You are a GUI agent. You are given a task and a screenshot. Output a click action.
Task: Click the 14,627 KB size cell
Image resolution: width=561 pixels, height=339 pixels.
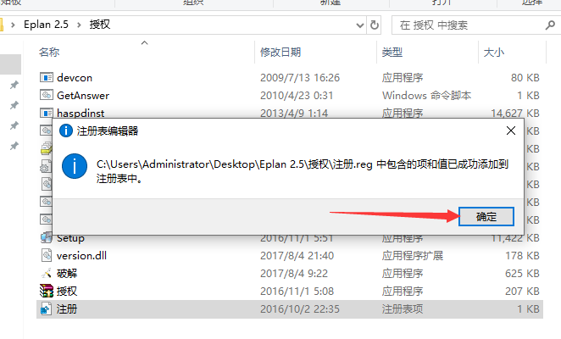(x=515, y=113)
